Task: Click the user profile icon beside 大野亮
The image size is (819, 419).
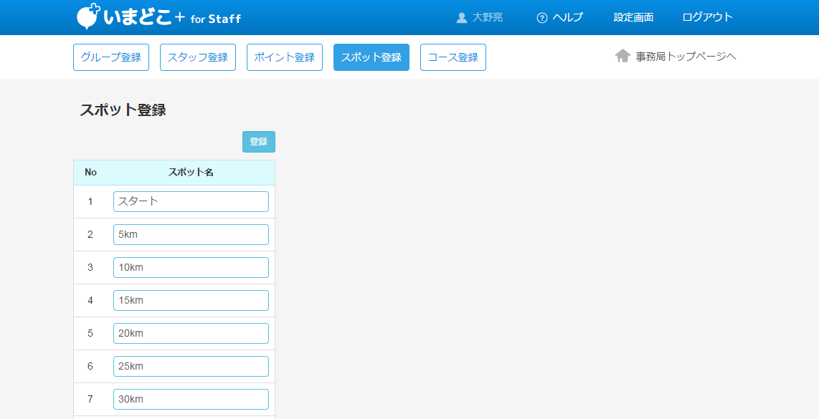Action: [x=462, y=18]
